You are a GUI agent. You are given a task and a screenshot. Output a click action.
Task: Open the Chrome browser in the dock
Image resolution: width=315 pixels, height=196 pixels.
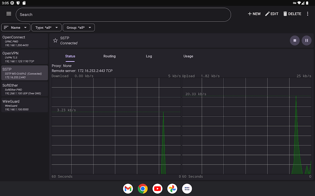(x=143, y=189)
